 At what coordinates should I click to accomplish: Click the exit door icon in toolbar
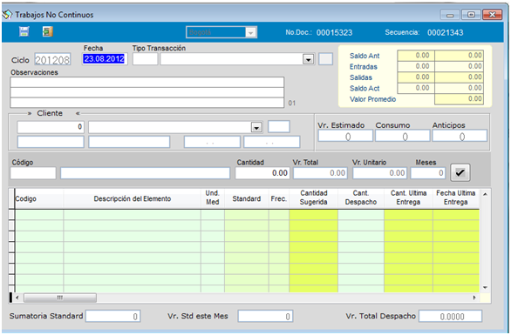48,31
